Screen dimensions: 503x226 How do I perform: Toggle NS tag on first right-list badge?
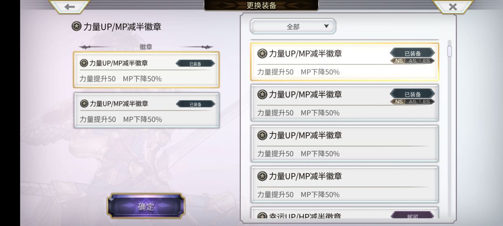pyautogui.click(x=399, y=61)
